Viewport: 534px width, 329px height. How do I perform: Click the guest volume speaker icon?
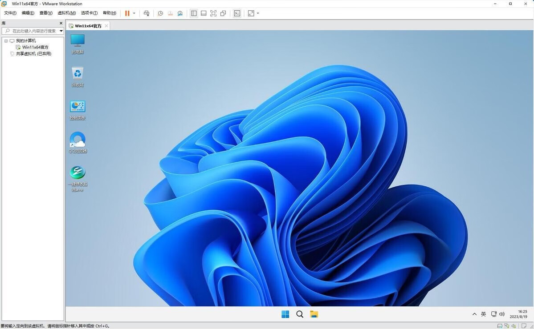502,314
